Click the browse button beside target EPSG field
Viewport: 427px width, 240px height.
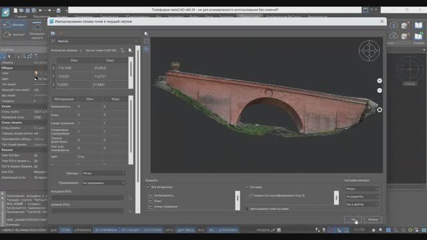pyautogui.click(x=131, y=211)
